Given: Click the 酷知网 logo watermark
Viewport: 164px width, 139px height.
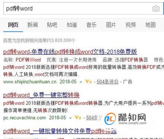Looking at the screenshot, I should tap(125, 119).
